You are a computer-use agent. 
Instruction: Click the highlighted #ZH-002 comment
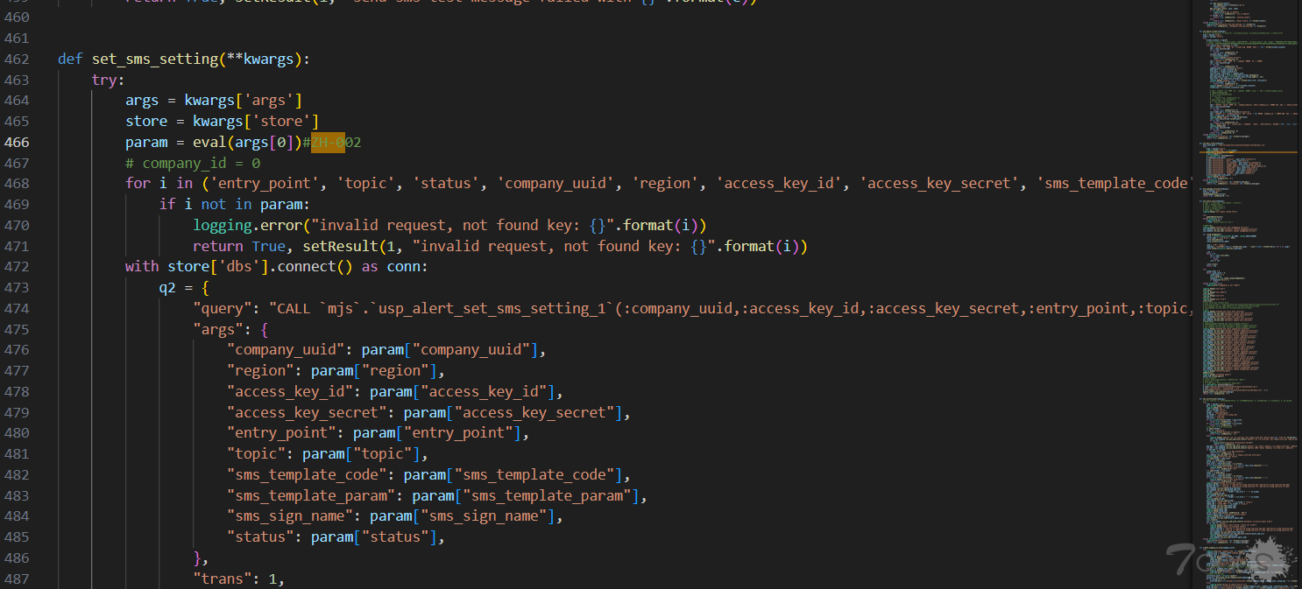pos(336,142)
